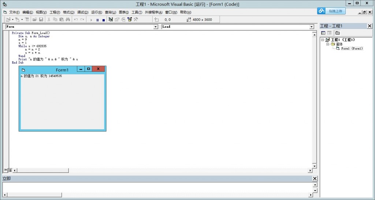Click the Start (run) toolbar button
Image resolution: width=375 pixels, height=200 pixels.
click(92, 20)
